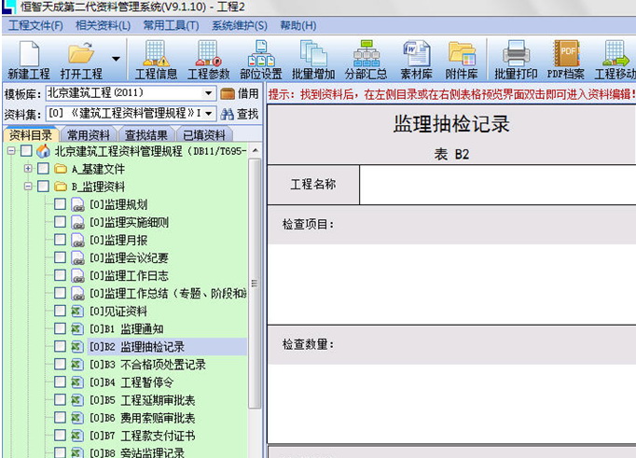Tick the checkbox for [0]监理规划

(60, 204)
